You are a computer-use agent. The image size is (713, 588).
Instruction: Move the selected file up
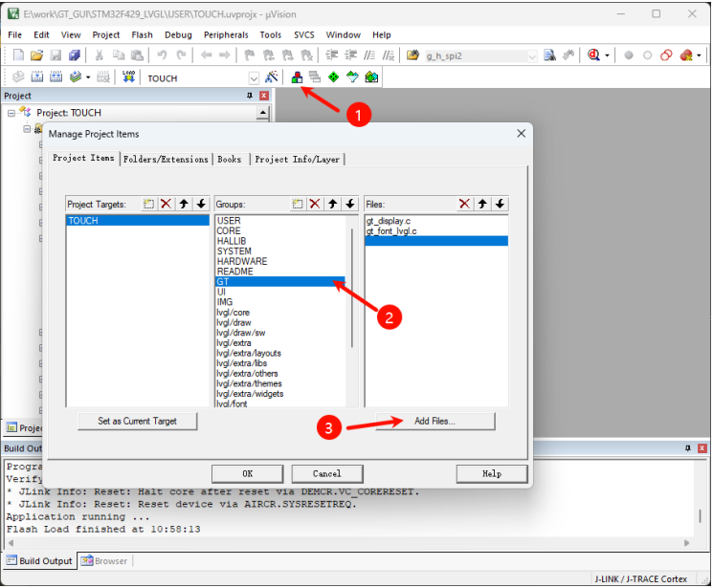482,204
